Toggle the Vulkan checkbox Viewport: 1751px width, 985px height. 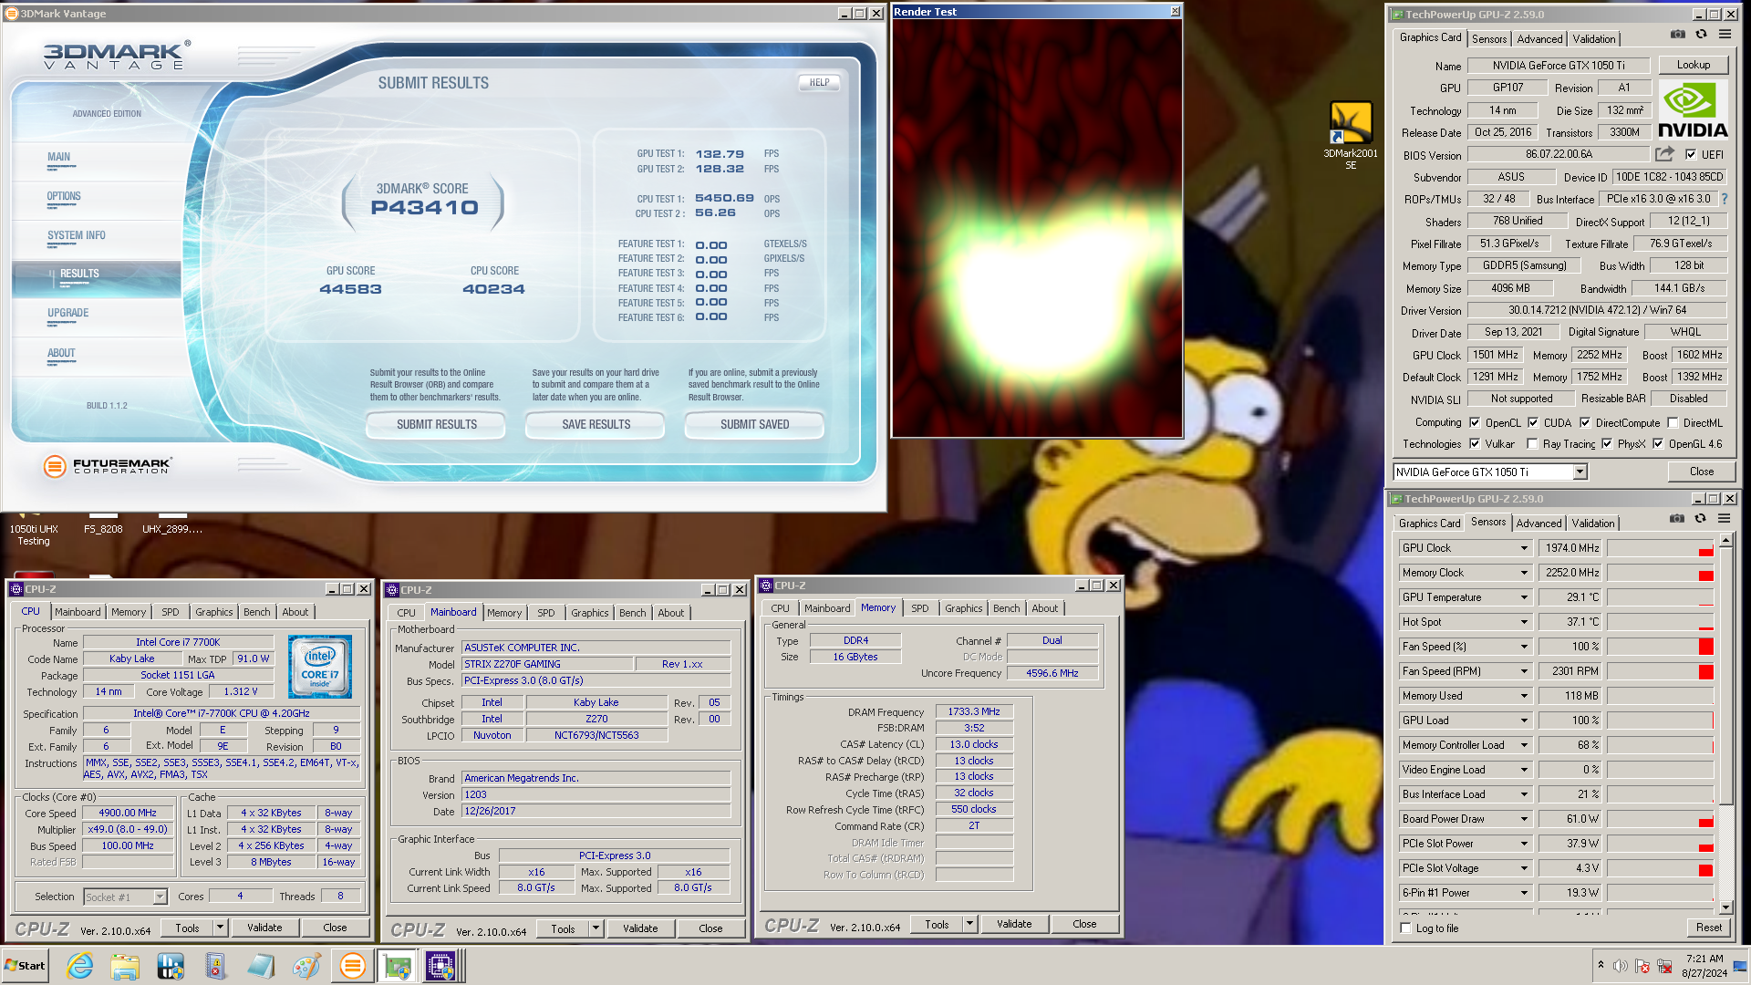pyautogui.click(x=1475, y=444)
